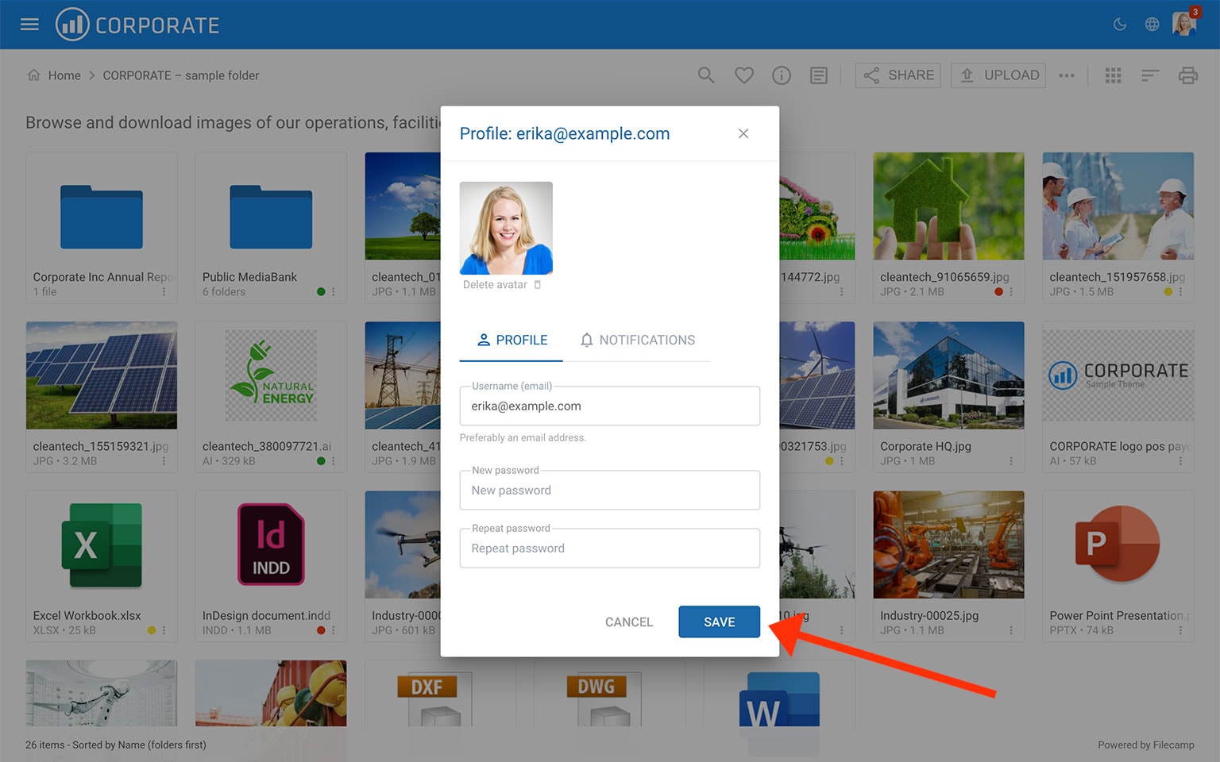Select the Profile tab
Image resolution: width=1220 pixels, height=762 pixels.
point(512,340)
